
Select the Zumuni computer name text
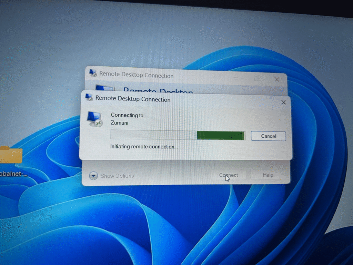coord(119,123)
